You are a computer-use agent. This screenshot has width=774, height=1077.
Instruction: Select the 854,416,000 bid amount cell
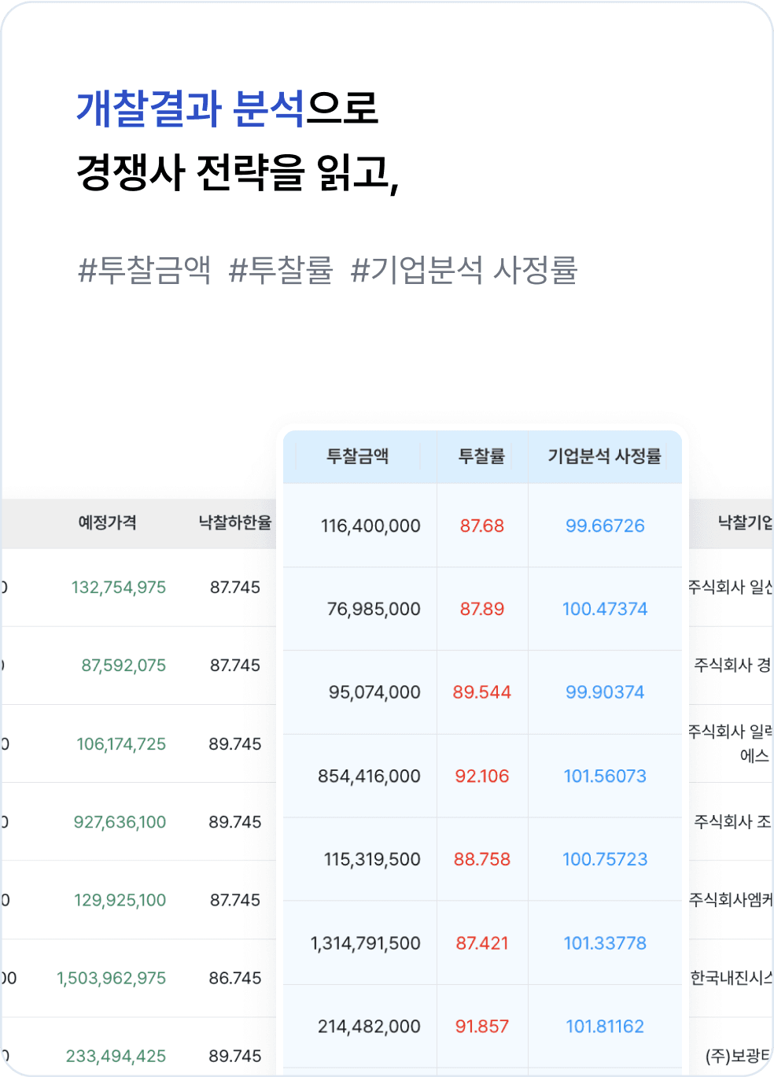370,776
